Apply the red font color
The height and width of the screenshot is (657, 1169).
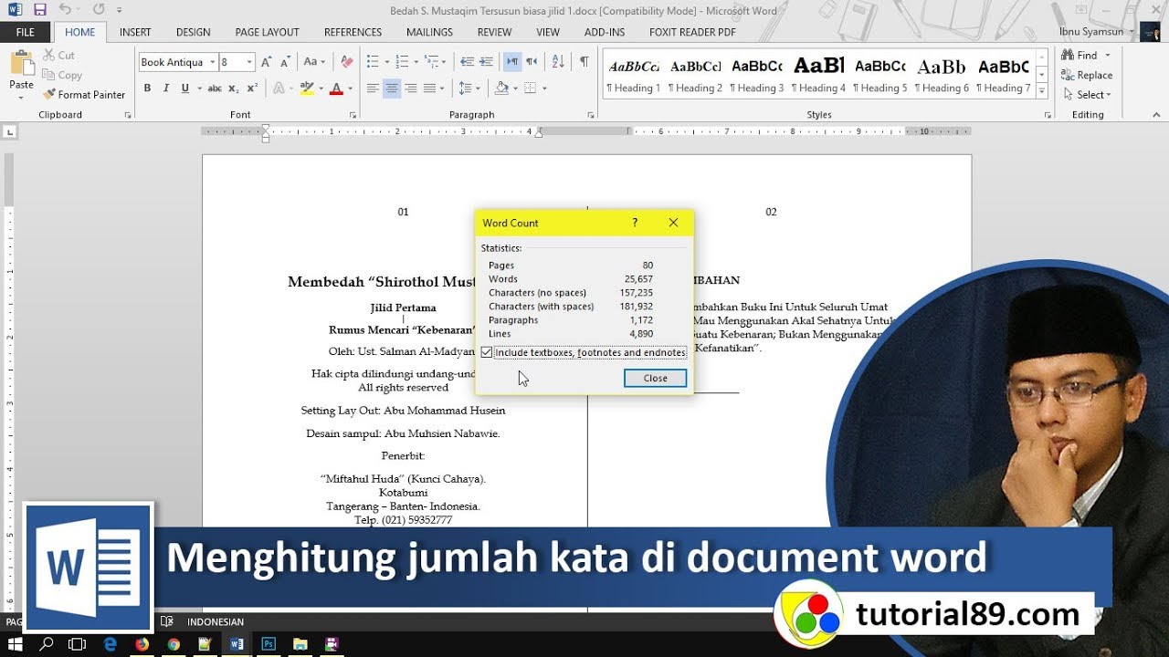(x=335, y=89)
